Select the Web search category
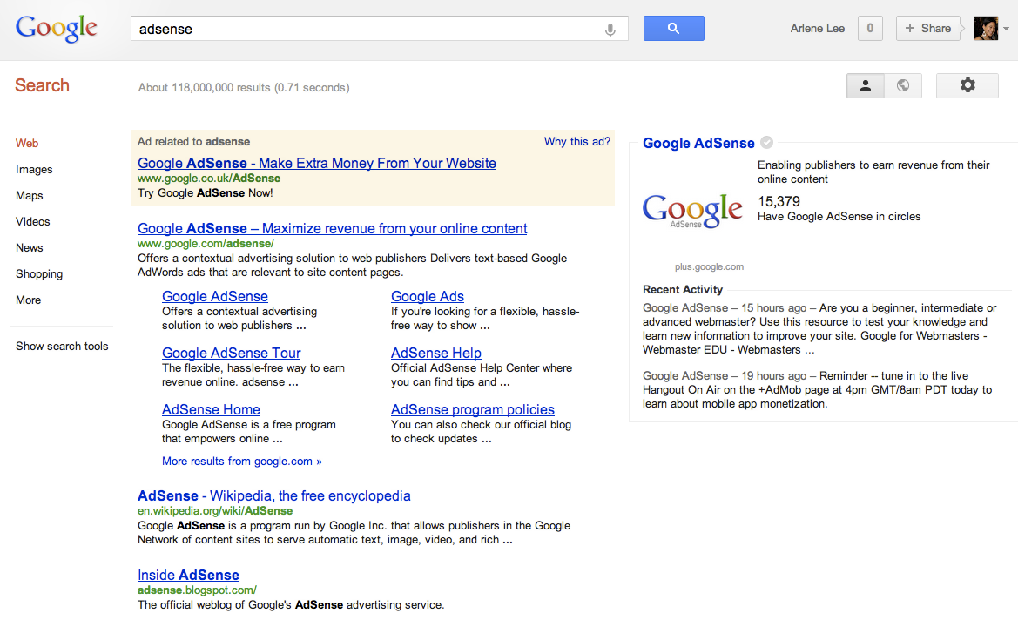 click(x=27, y=144)
